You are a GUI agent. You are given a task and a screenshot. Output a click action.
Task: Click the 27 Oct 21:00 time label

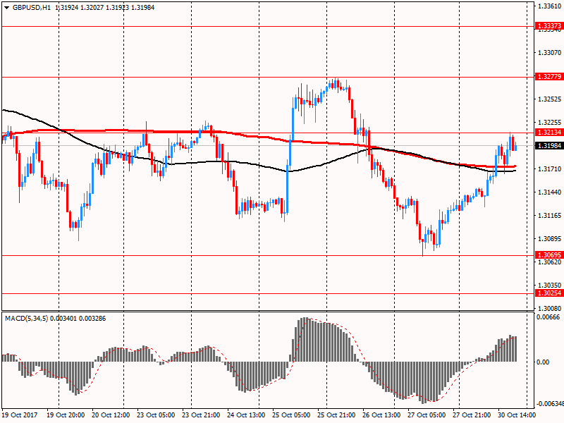[x=472, y=415]
